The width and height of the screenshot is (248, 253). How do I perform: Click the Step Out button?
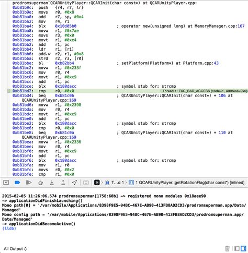(x=63, y=182)
